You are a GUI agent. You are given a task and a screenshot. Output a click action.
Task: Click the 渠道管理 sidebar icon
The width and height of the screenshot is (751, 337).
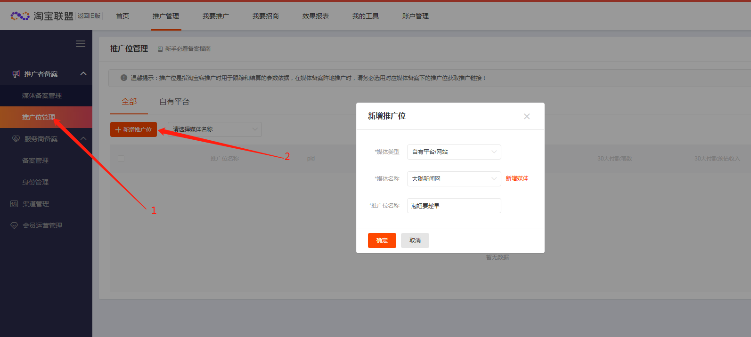tap(14, 204)
